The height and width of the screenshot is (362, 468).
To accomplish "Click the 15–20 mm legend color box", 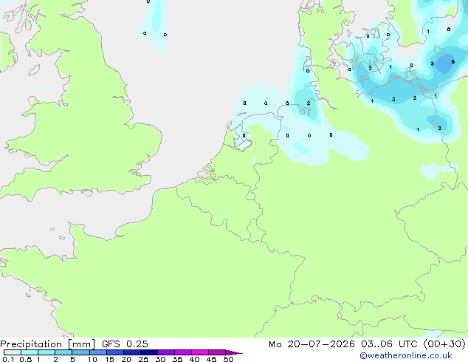I will 115,352.
